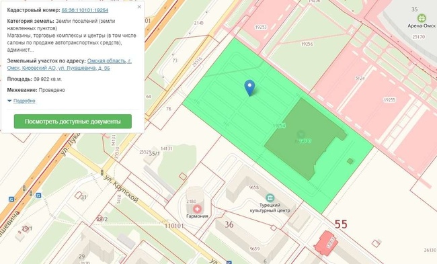Click the cadastral quarter 110101 label
Viewport: 437px width, 264px height.
(174, 226)
